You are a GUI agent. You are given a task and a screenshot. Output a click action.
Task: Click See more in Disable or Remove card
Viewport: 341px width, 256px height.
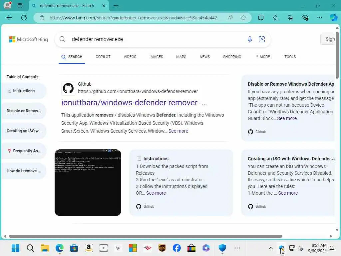287,118
